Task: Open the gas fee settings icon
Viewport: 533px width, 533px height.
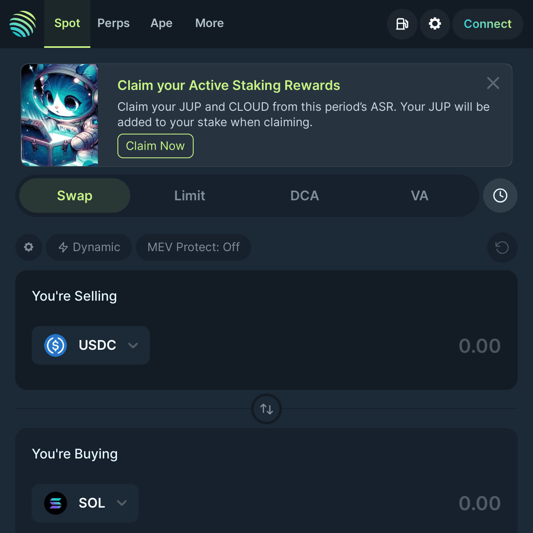Action: click(402, 24)
